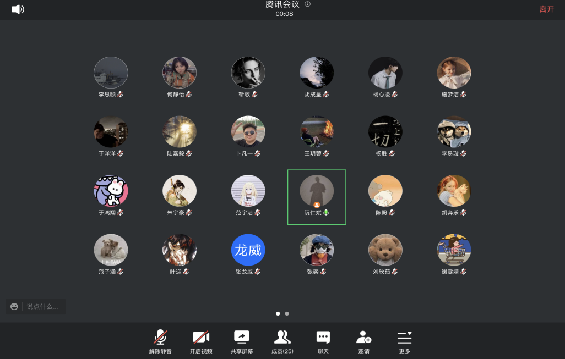Open the 共享屏幕 share screen tool
The image size is (565, 359).
click(x=242, y=341)
